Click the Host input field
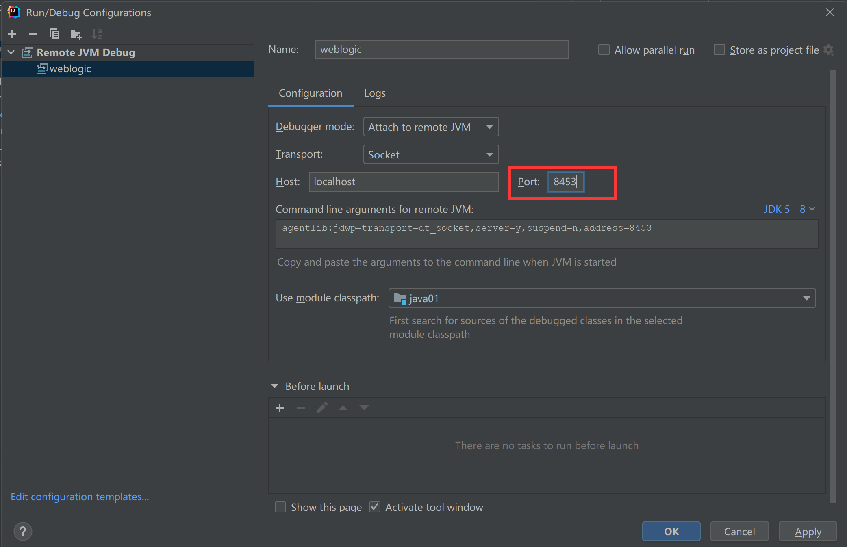847x547 pixels. pos(404,182)
